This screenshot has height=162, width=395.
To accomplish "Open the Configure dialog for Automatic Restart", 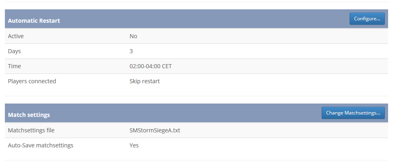I will pyautogui.click(x=367, y=19).
